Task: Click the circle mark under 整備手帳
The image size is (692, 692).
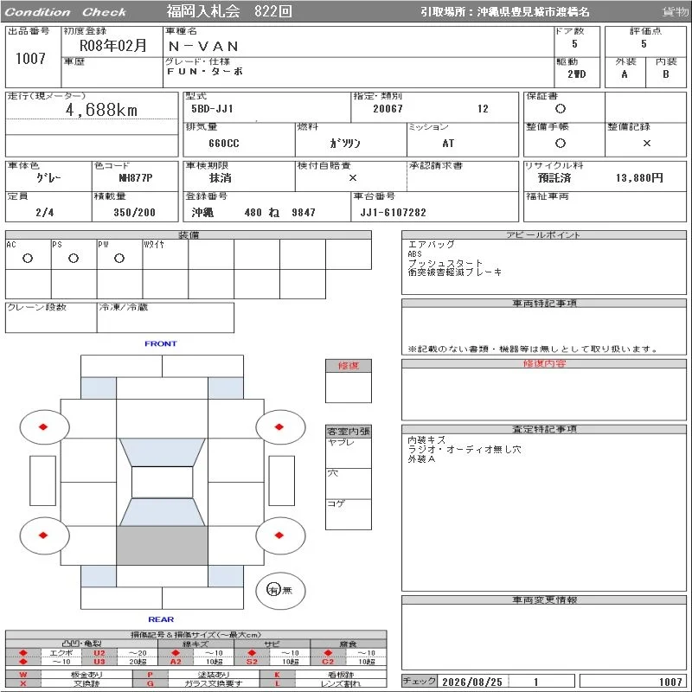Action: 561,143
